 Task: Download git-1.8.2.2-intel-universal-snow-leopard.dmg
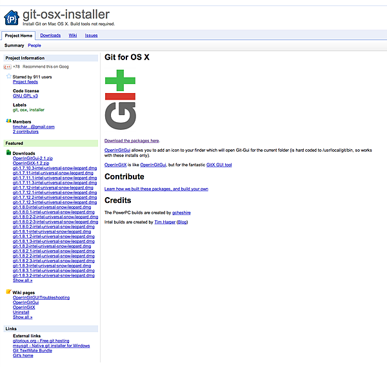[54, 257]
